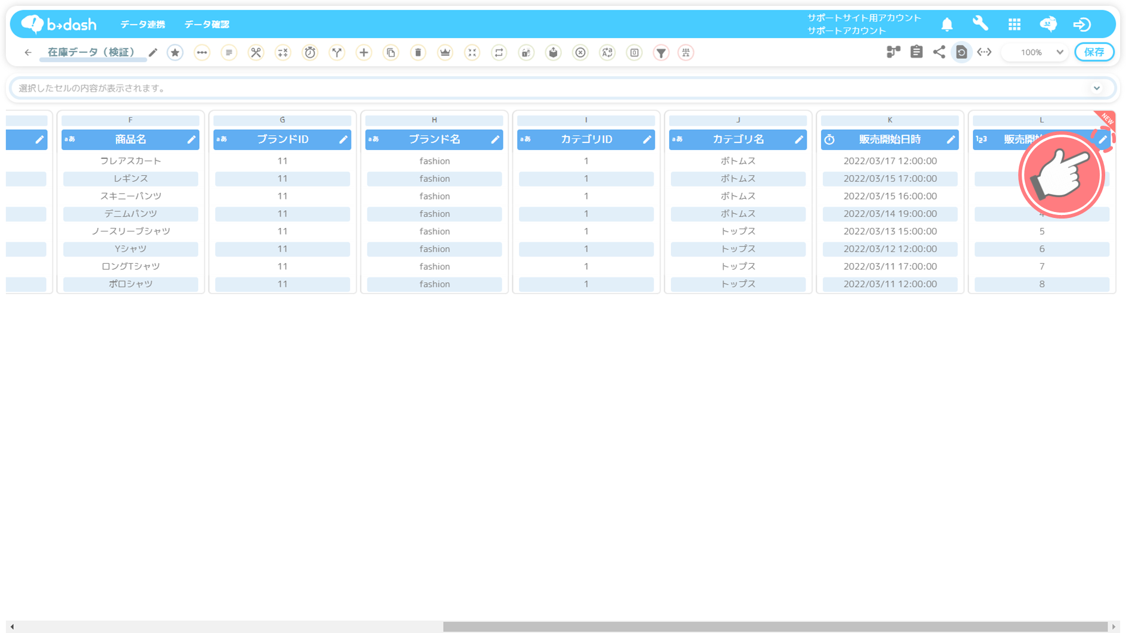Image resolution: width=1126 pixels, height=633 pixels.
Task: Select the scissors cut tool icon
Action: 256,52
